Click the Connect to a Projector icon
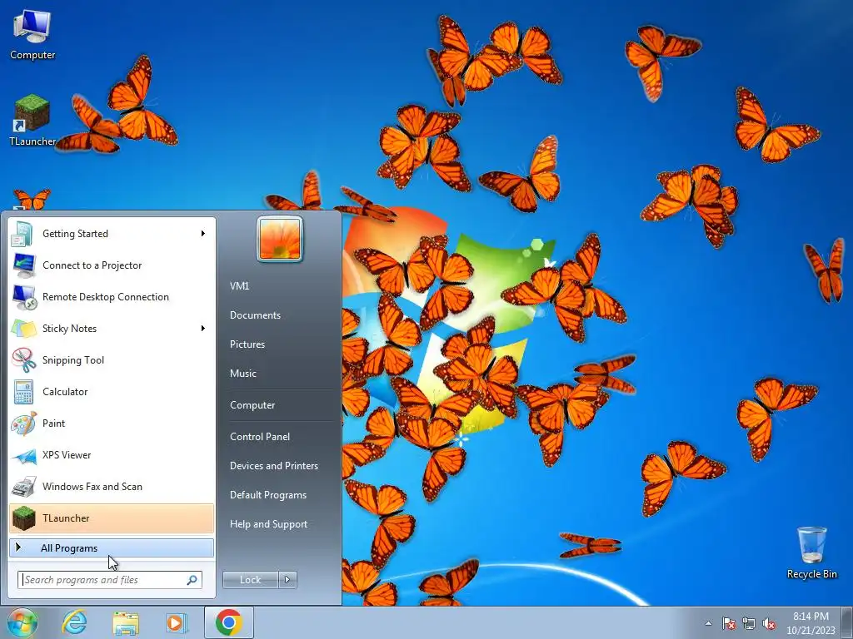This screenshot has height=639, width=853. point(23,265)
